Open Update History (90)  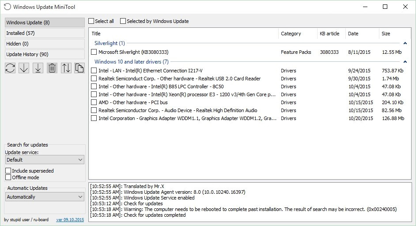(45, 54)
